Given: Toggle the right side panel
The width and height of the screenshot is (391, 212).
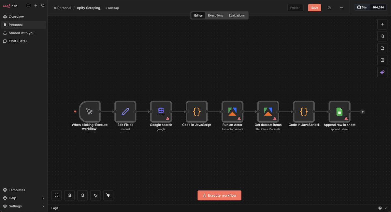Looking at the screenshot, I should pyautogui.click(x=382, y=60).
